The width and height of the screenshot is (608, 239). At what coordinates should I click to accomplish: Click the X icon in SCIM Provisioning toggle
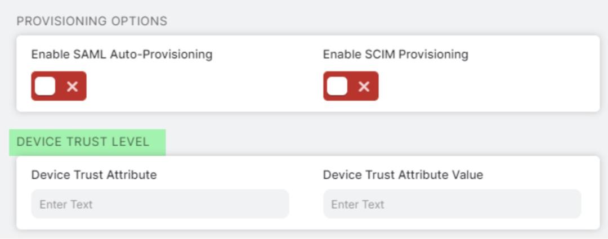tap(364, 87)
